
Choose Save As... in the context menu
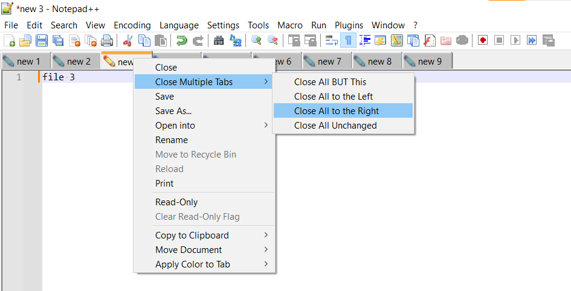[x=204, y=111]
